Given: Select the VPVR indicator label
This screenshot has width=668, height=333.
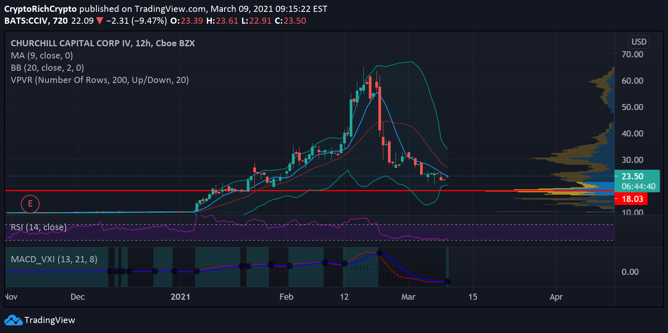Looking at the screenshot, I should coord(100,80).
